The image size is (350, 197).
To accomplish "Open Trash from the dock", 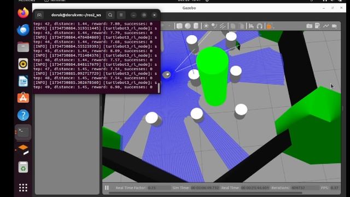I will 23,167.
